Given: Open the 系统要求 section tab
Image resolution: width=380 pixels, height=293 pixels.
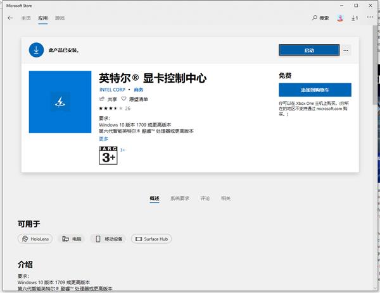Looking at the screenshot, I should (180, 198).
